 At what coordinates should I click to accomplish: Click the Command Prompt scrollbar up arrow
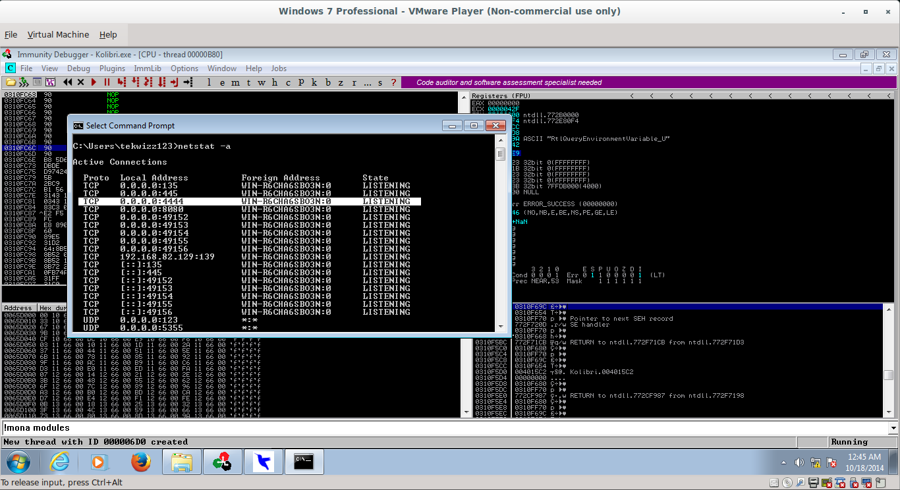point(500,140)
